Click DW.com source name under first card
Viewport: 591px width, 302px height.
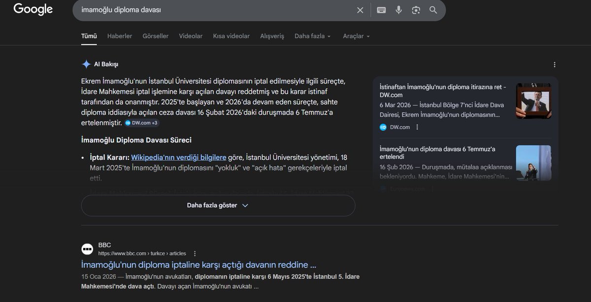[x=400, y=127]
